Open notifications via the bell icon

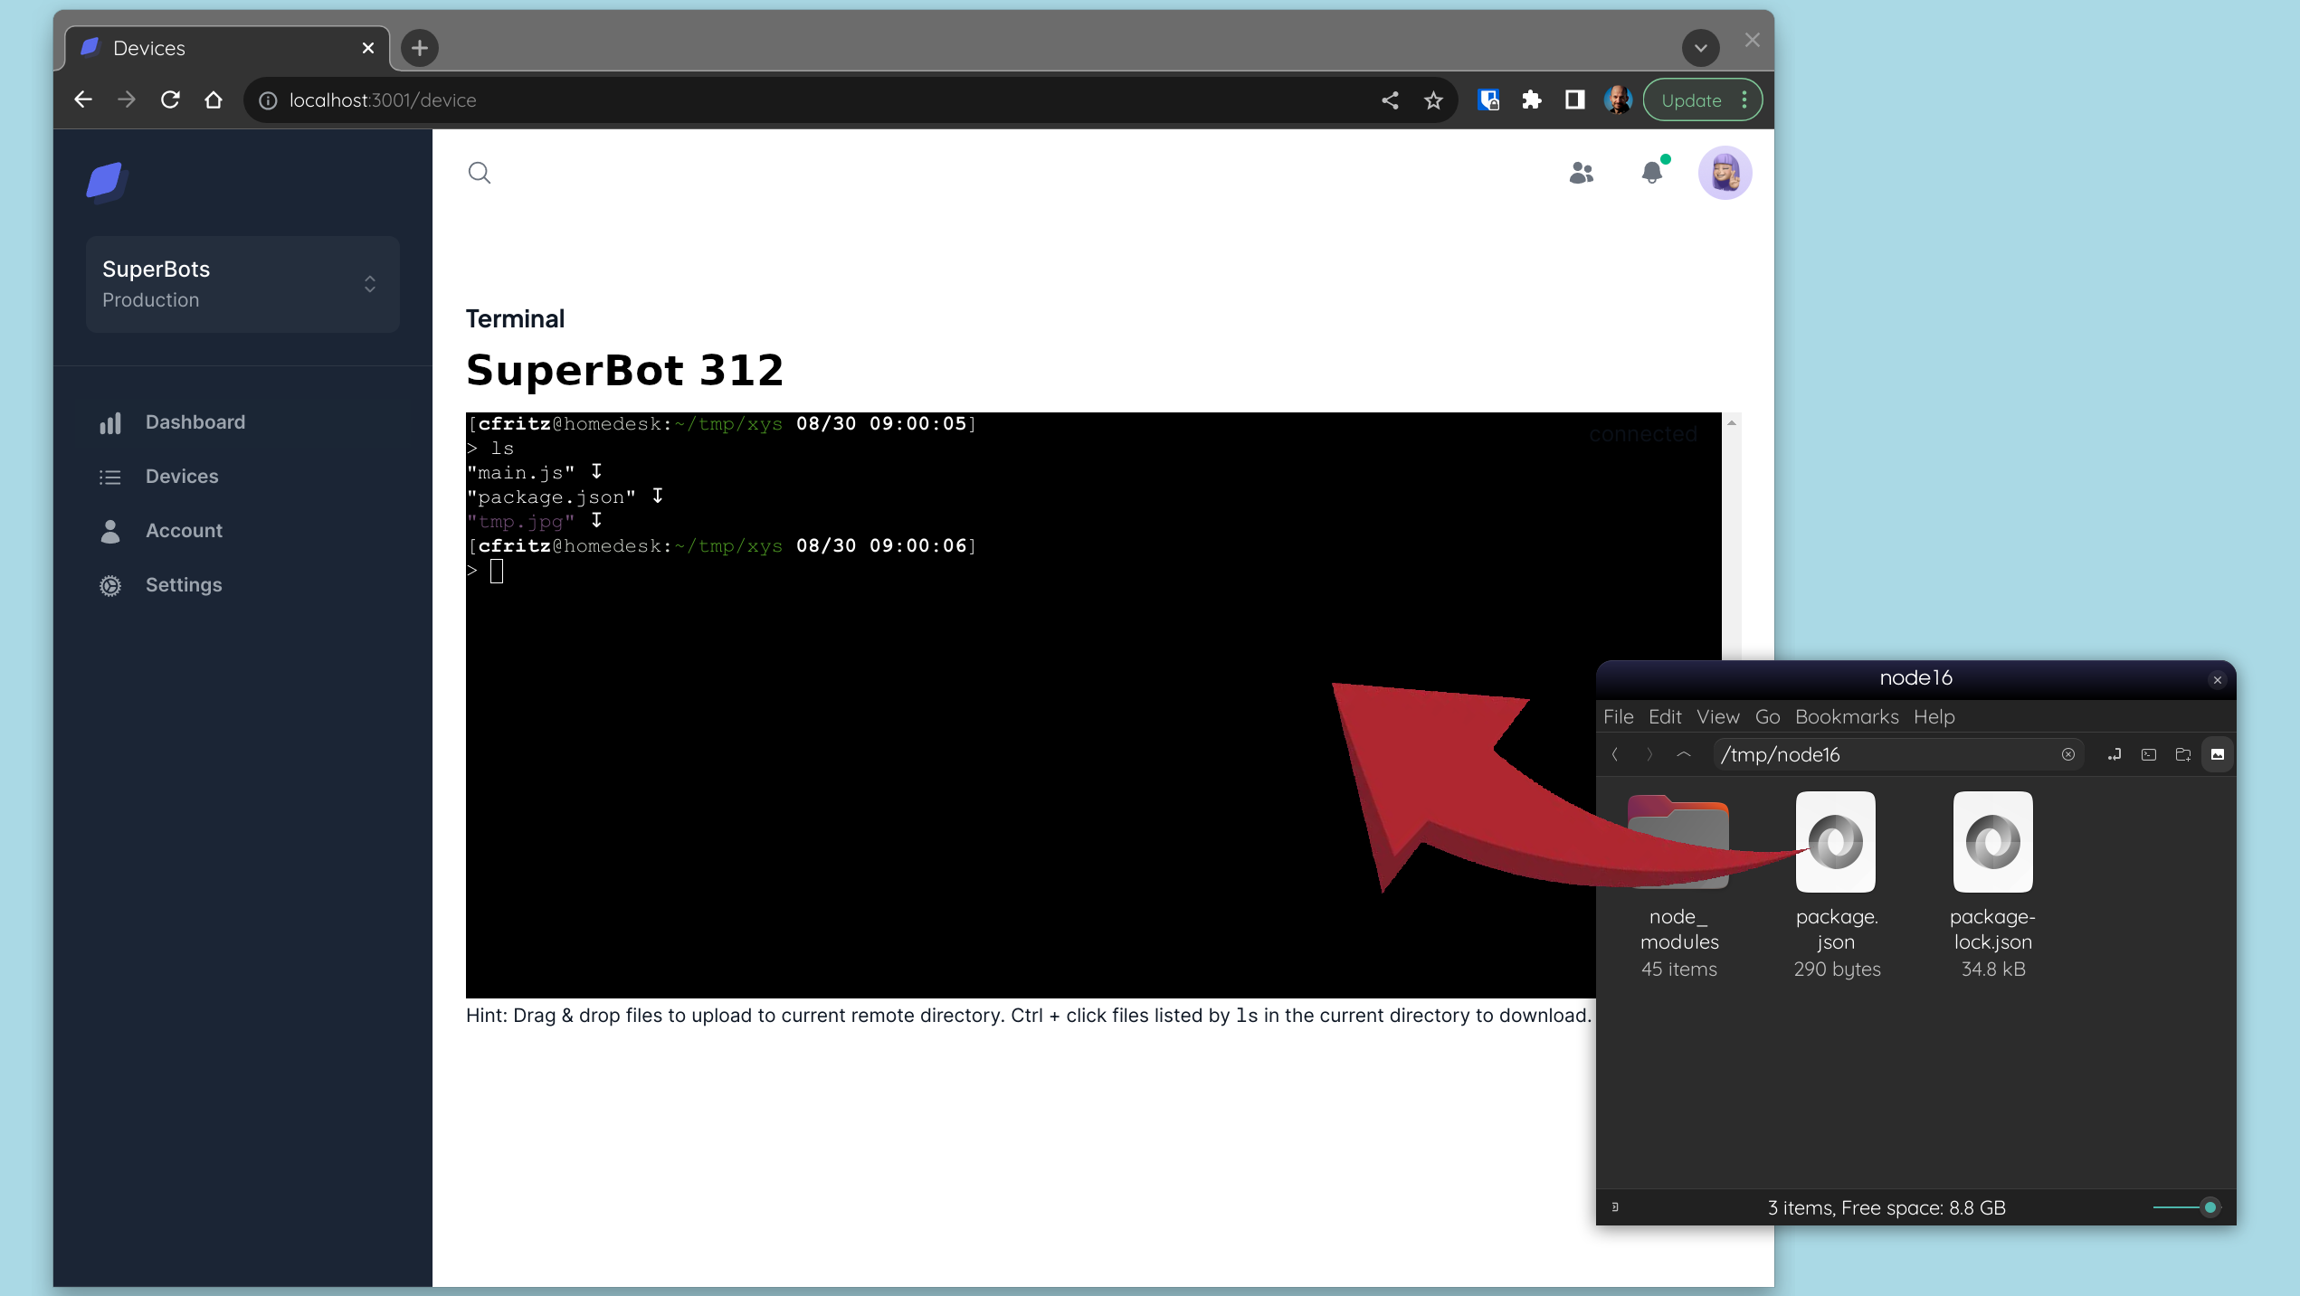(1651, 173)
